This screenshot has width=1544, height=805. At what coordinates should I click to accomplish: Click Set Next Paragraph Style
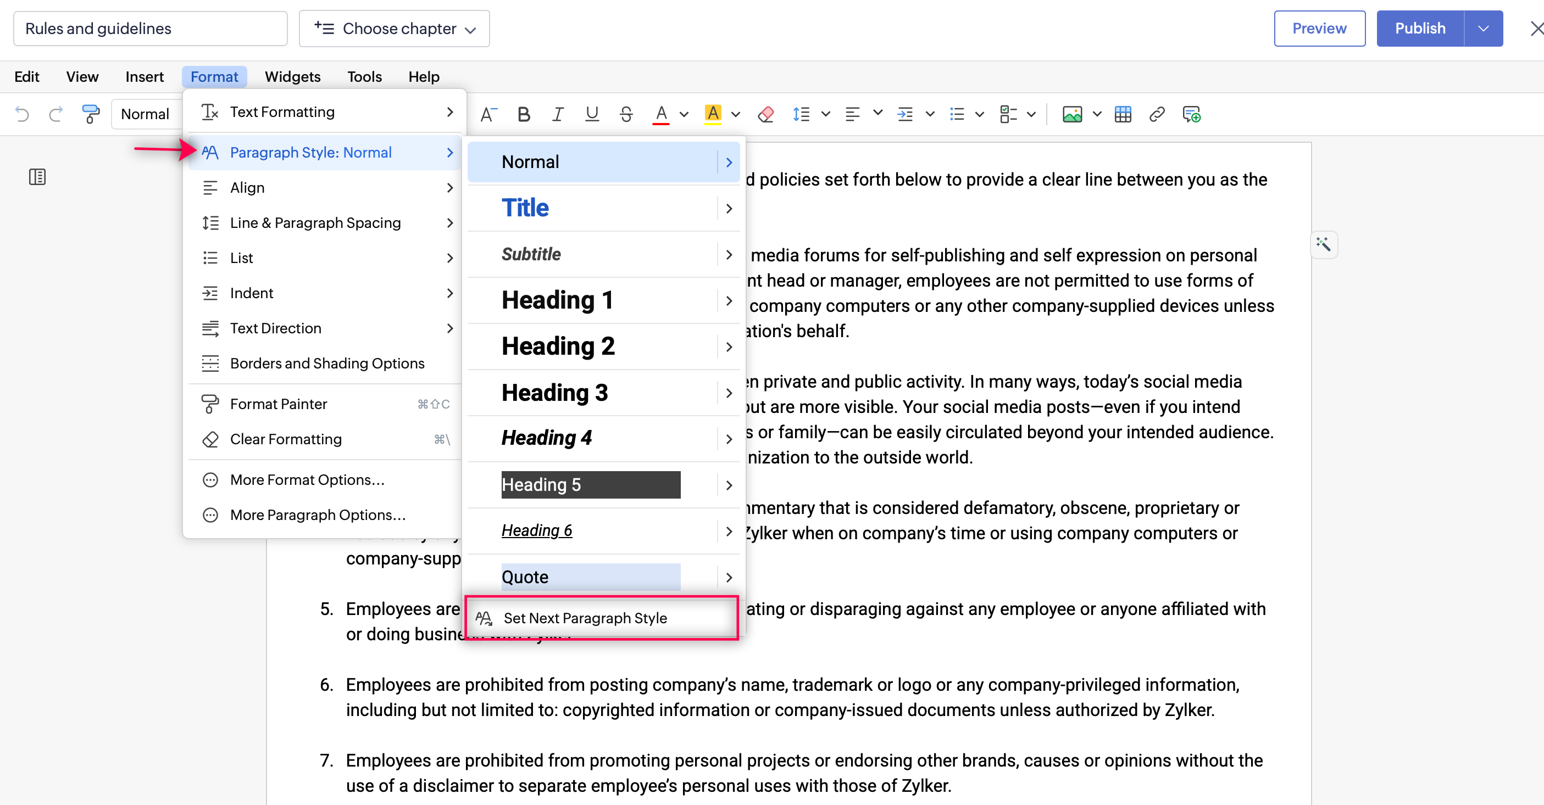585,618
